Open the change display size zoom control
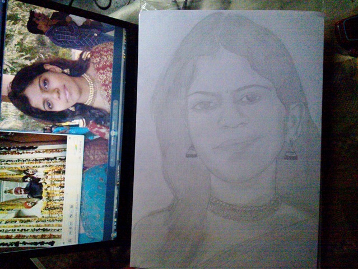This screenshot has height=269, width=358. click(115, 163)
